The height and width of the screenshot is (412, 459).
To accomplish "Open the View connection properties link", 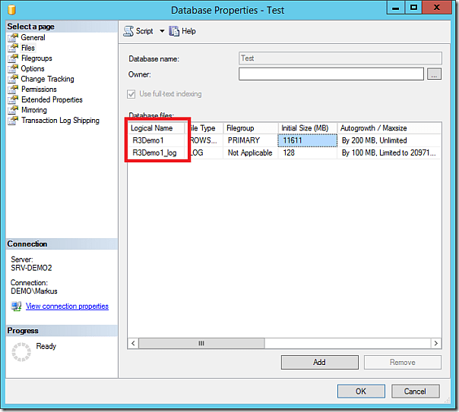I will coord(67,306).
